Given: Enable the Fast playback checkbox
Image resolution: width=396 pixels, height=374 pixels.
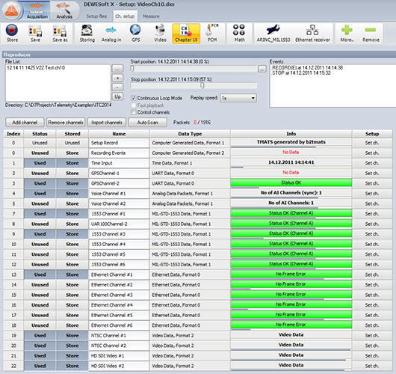Looking at the screenshot, I should [134, 105].
